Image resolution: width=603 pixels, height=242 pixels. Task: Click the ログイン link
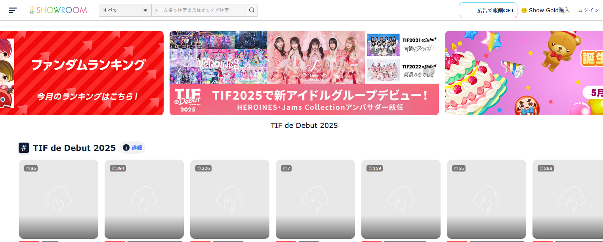pyautogui.click(x=589, y=10)
